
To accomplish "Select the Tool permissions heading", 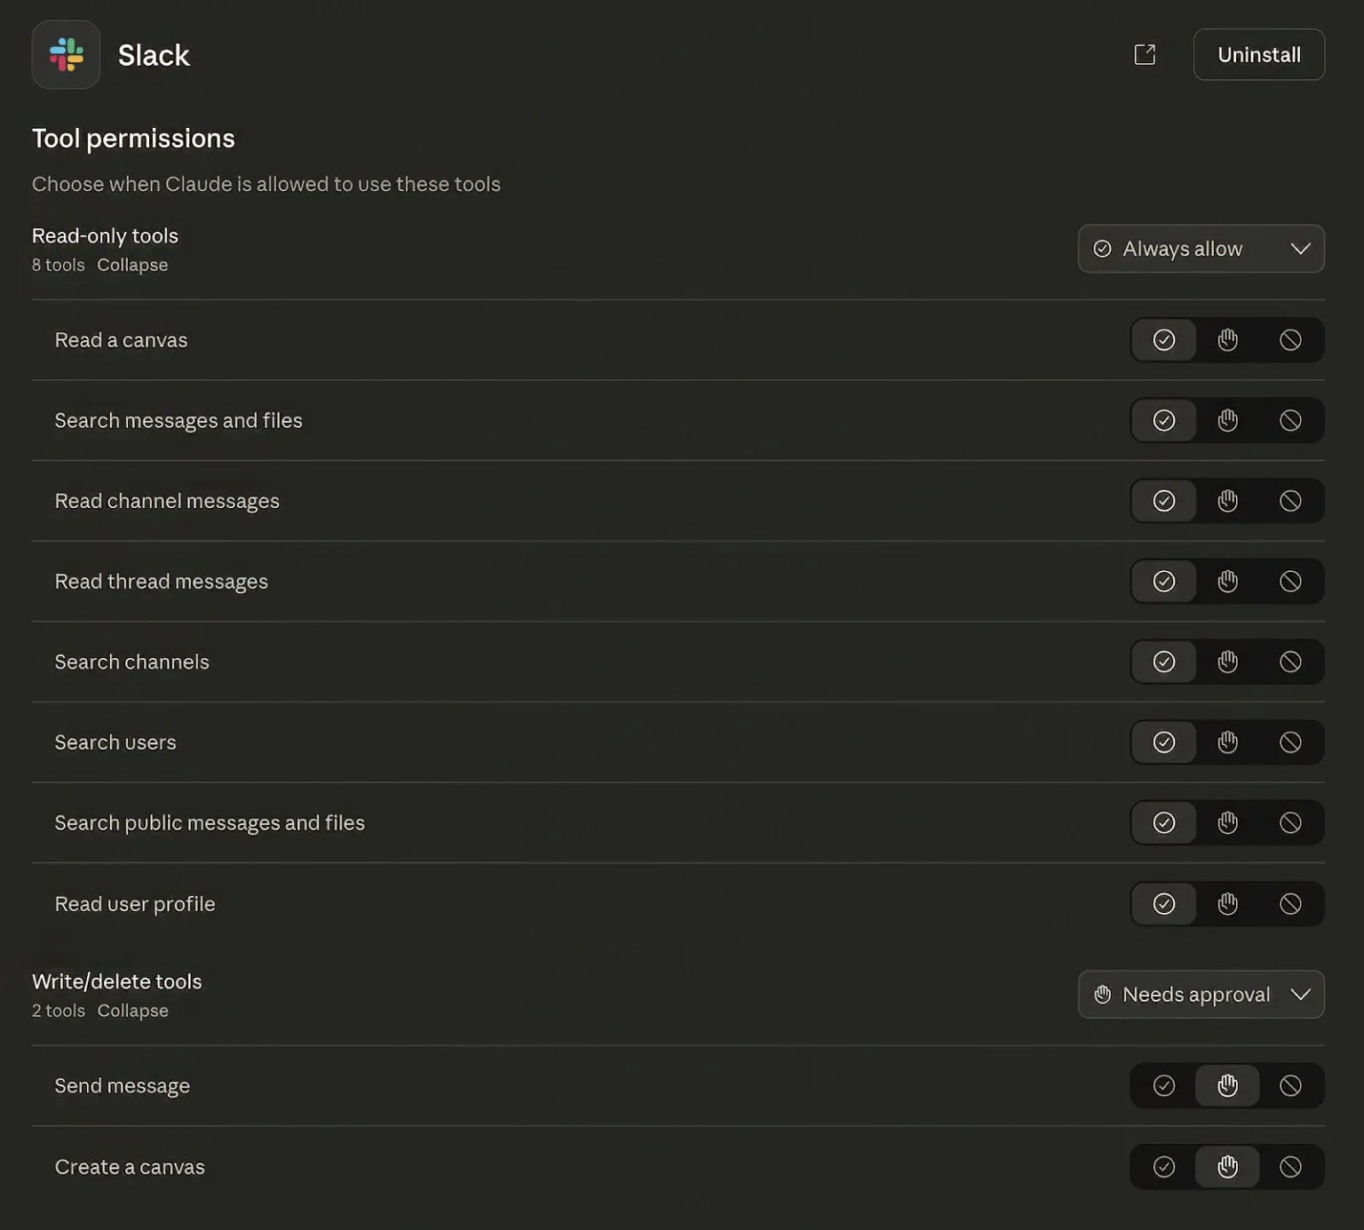I will [x=133, y=139].
